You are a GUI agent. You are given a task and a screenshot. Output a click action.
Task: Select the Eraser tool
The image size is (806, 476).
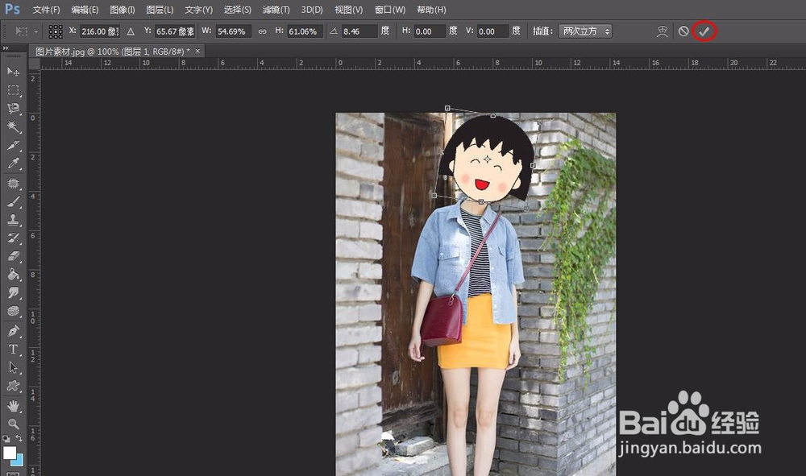(14, 256)
